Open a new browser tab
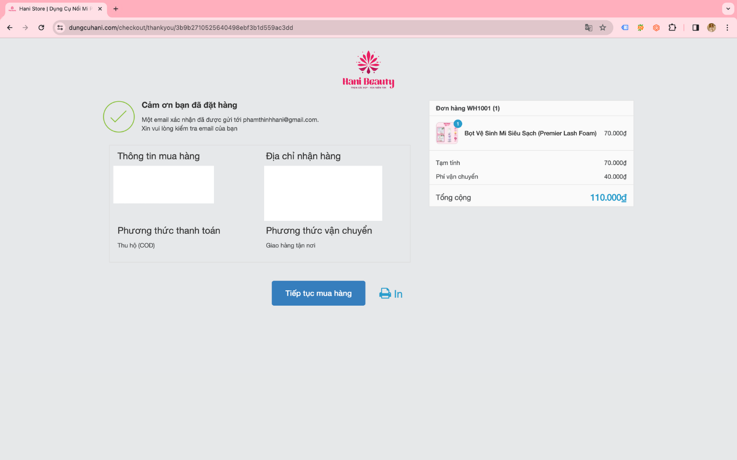The image size is (737, 460). click(x=116, y=9)
